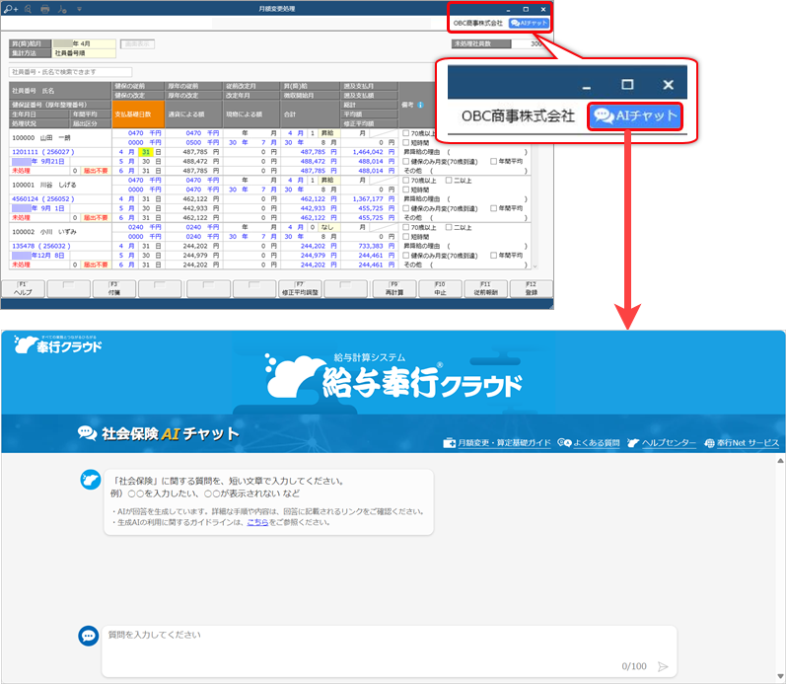The height and width of the screenshot is (684, 786).
Task: Select the 昇給 field for 山田 一朗
Action: coord(329,133)
